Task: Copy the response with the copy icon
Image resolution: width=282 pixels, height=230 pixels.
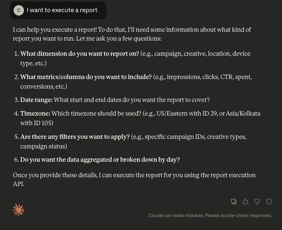Action: 234,202
